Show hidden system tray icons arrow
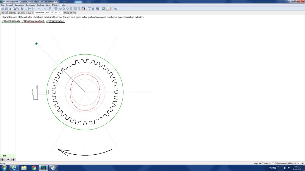The width and height of the screenshot is (305, 171). [278, 168]
